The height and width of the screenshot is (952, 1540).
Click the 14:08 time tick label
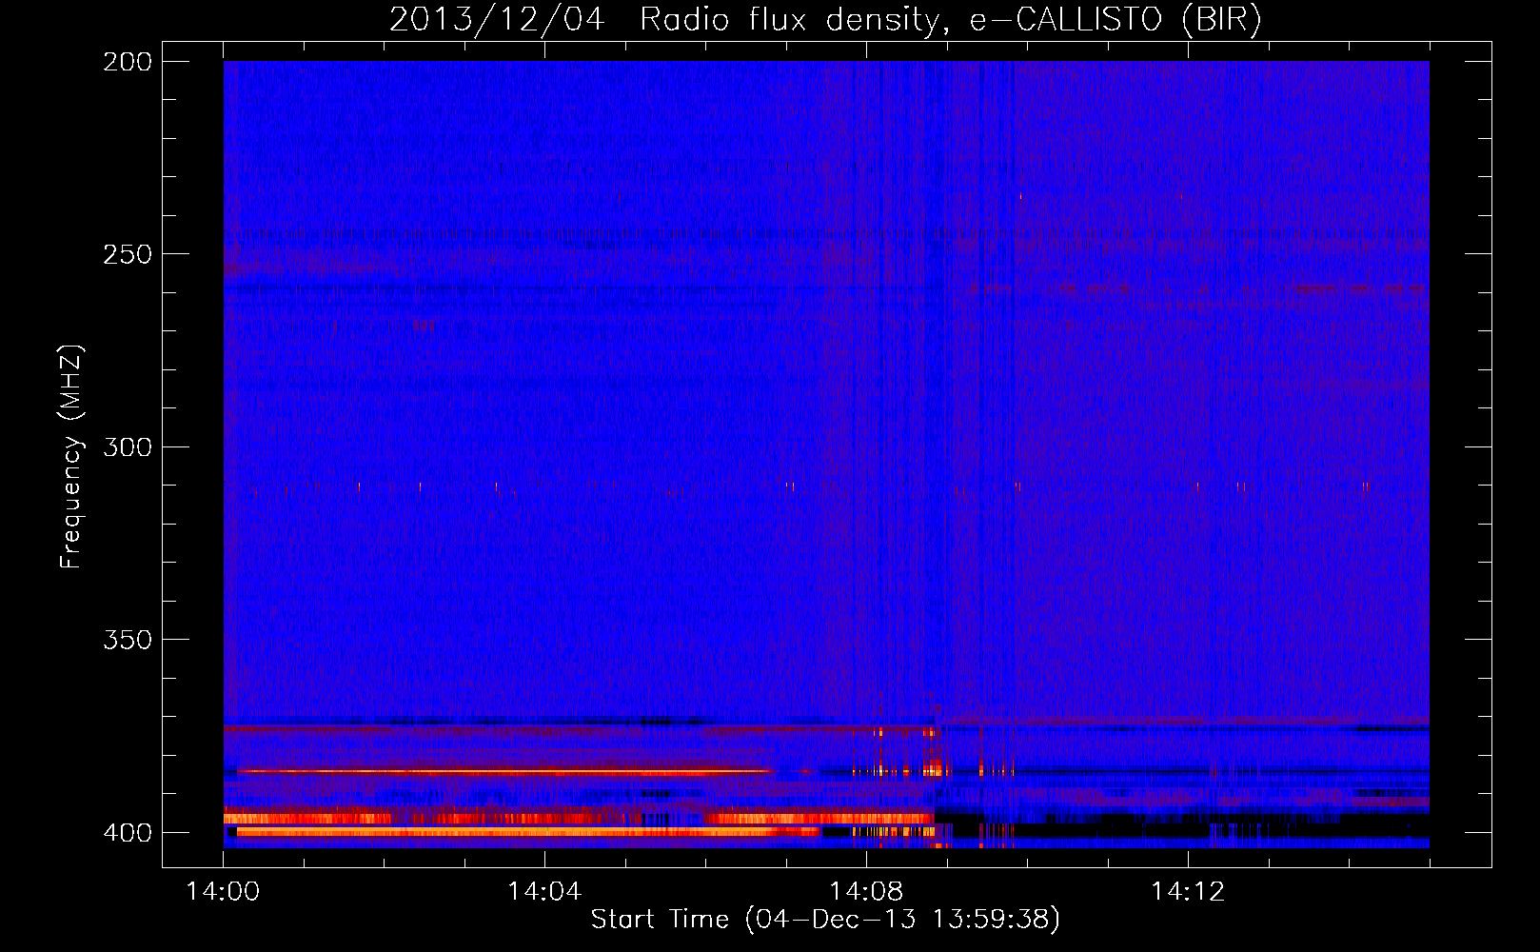[866, 892]
